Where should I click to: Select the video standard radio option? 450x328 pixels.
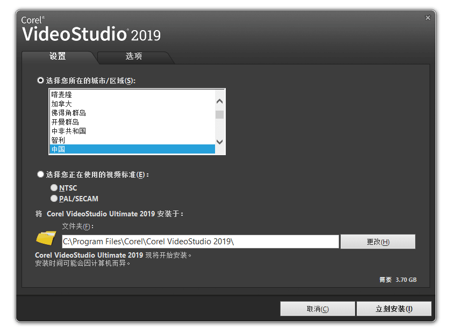tap(40, 174)
